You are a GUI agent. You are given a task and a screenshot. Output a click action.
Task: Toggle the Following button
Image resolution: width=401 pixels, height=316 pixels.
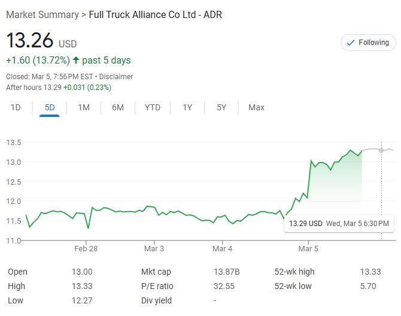click(368, 43)
